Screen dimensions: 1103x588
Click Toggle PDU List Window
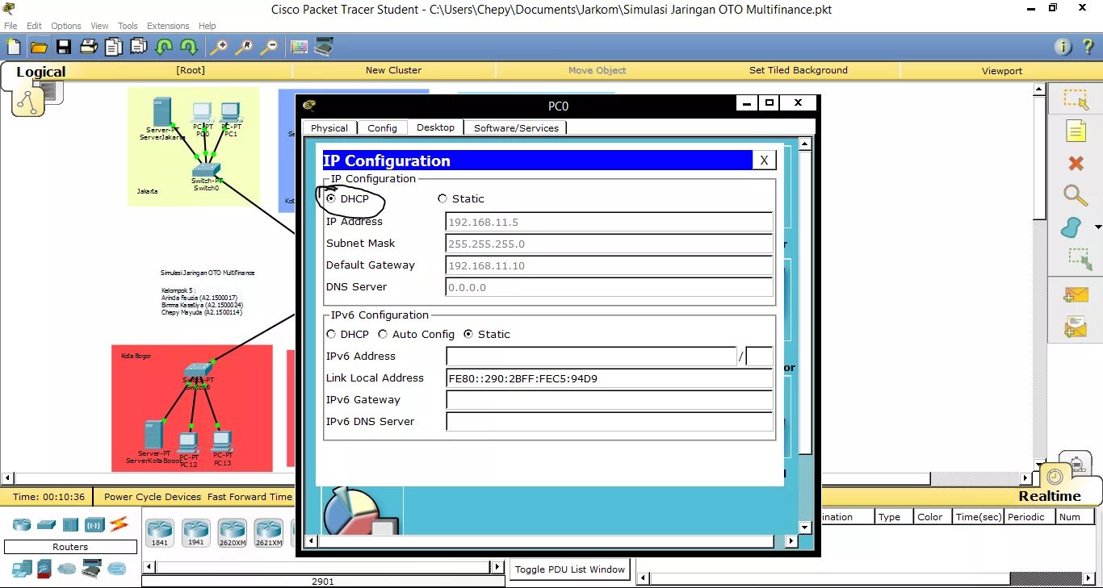571,569
